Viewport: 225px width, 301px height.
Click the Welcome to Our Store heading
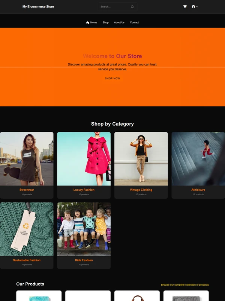112,56
